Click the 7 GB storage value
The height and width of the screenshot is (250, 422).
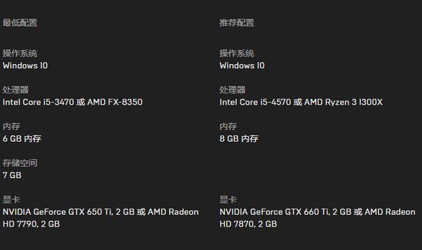click(12, 175)
